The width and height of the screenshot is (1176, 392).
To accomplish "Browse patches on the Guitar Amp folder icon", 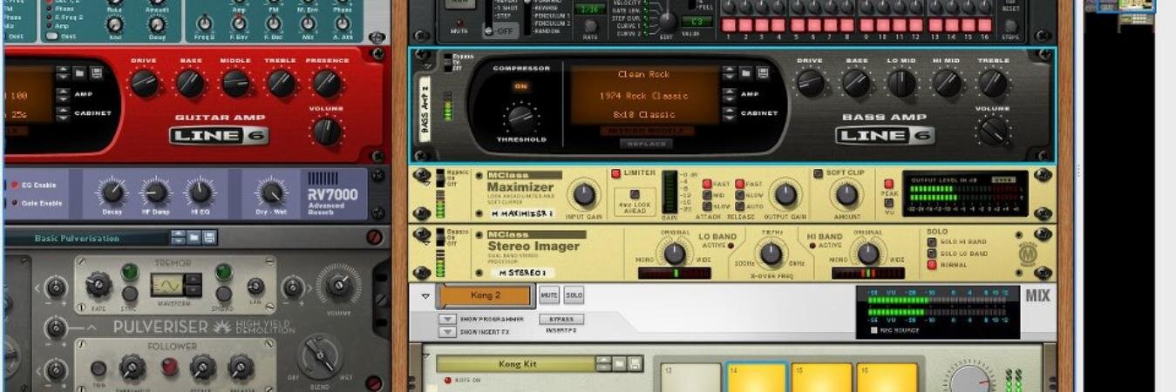I will tap(79, 73).
